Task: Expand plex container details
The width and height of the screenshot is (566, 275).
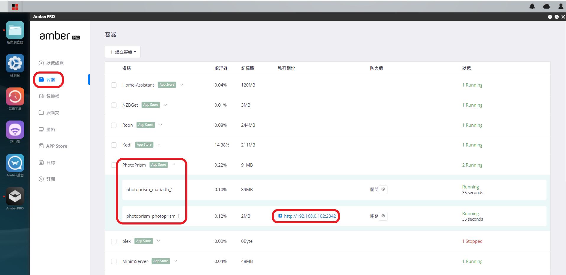Action: (158, 241)
